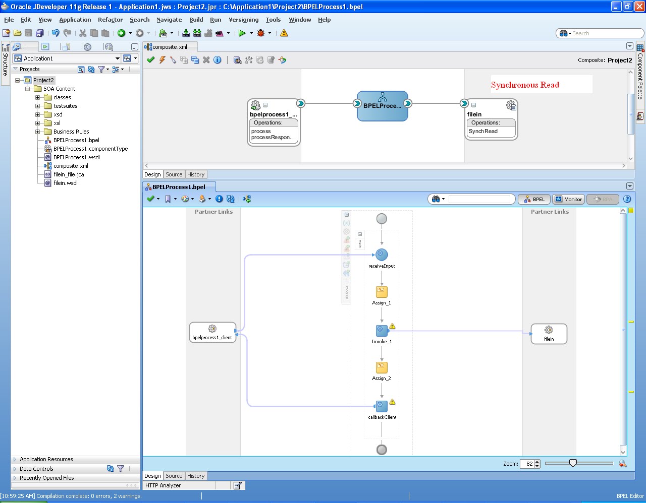Screen dimensions: 646x503
Task: Open the Structure side tab
Action: (5, 64)
